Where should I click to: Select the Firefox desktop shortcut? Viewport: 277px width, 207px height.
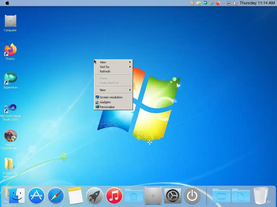10,52
